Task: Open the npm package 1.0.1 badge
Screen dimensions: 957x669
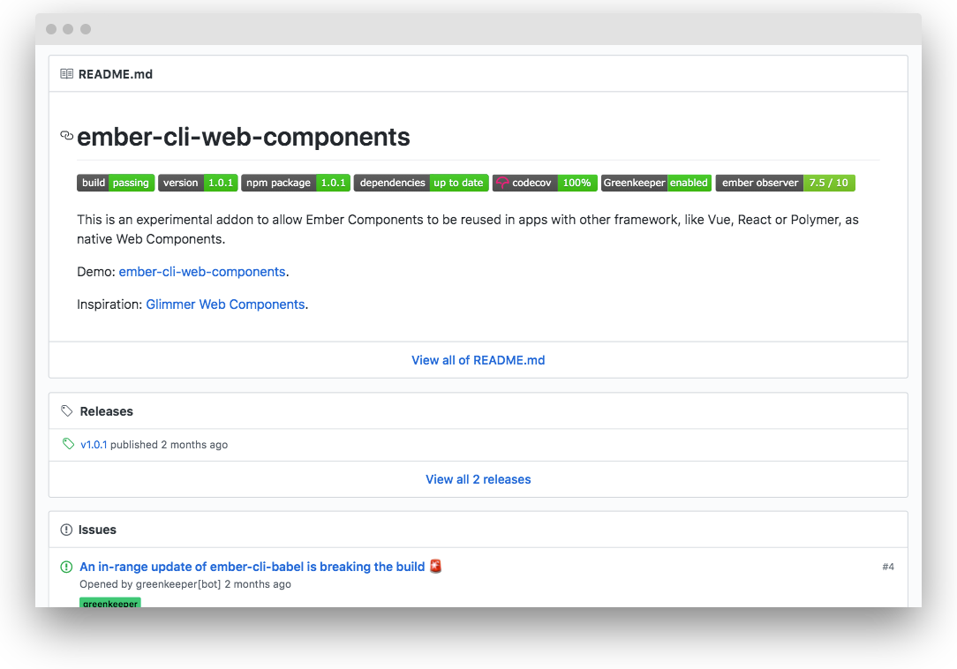Action: pos(296,183)
